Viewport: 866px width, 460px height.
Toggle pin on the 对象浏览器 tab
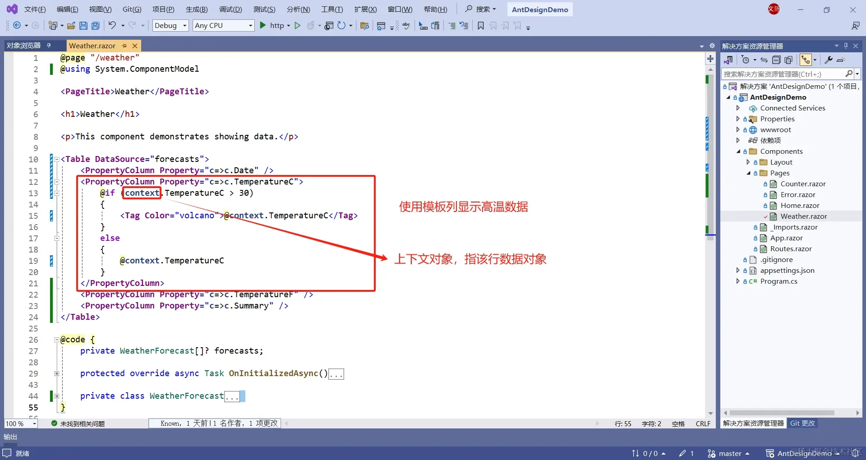49,46
